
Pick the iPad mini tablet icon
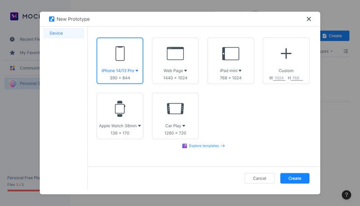230,54
